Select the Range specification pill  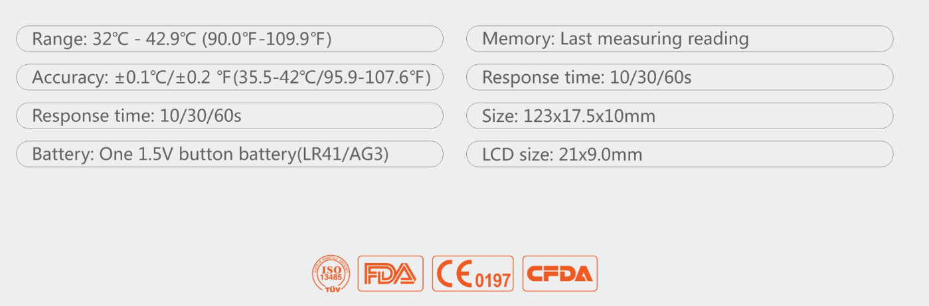click(229, 39)
